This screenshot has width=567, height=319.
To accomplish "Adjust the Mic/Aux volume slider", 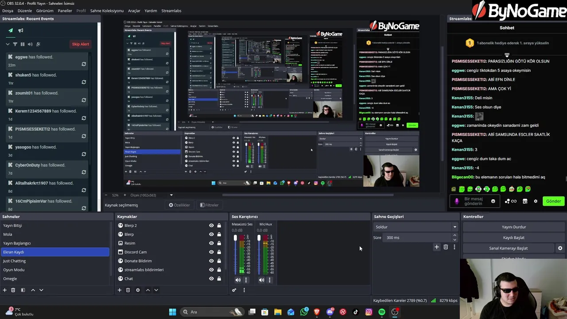I will (259, 255).
